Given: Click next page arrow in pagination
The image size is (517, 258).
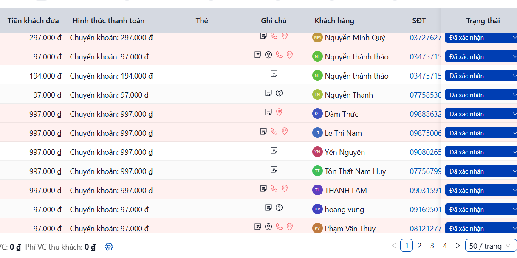Looking at the screenshot, I should (x=458, y=246).
